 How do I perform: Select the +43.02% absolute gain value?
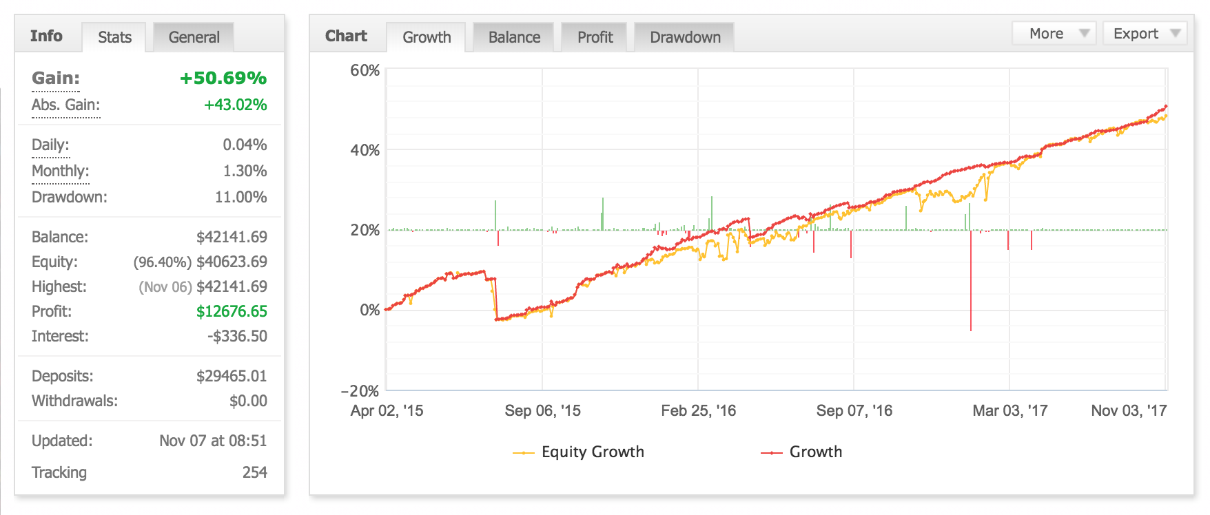tap(235, 105)
